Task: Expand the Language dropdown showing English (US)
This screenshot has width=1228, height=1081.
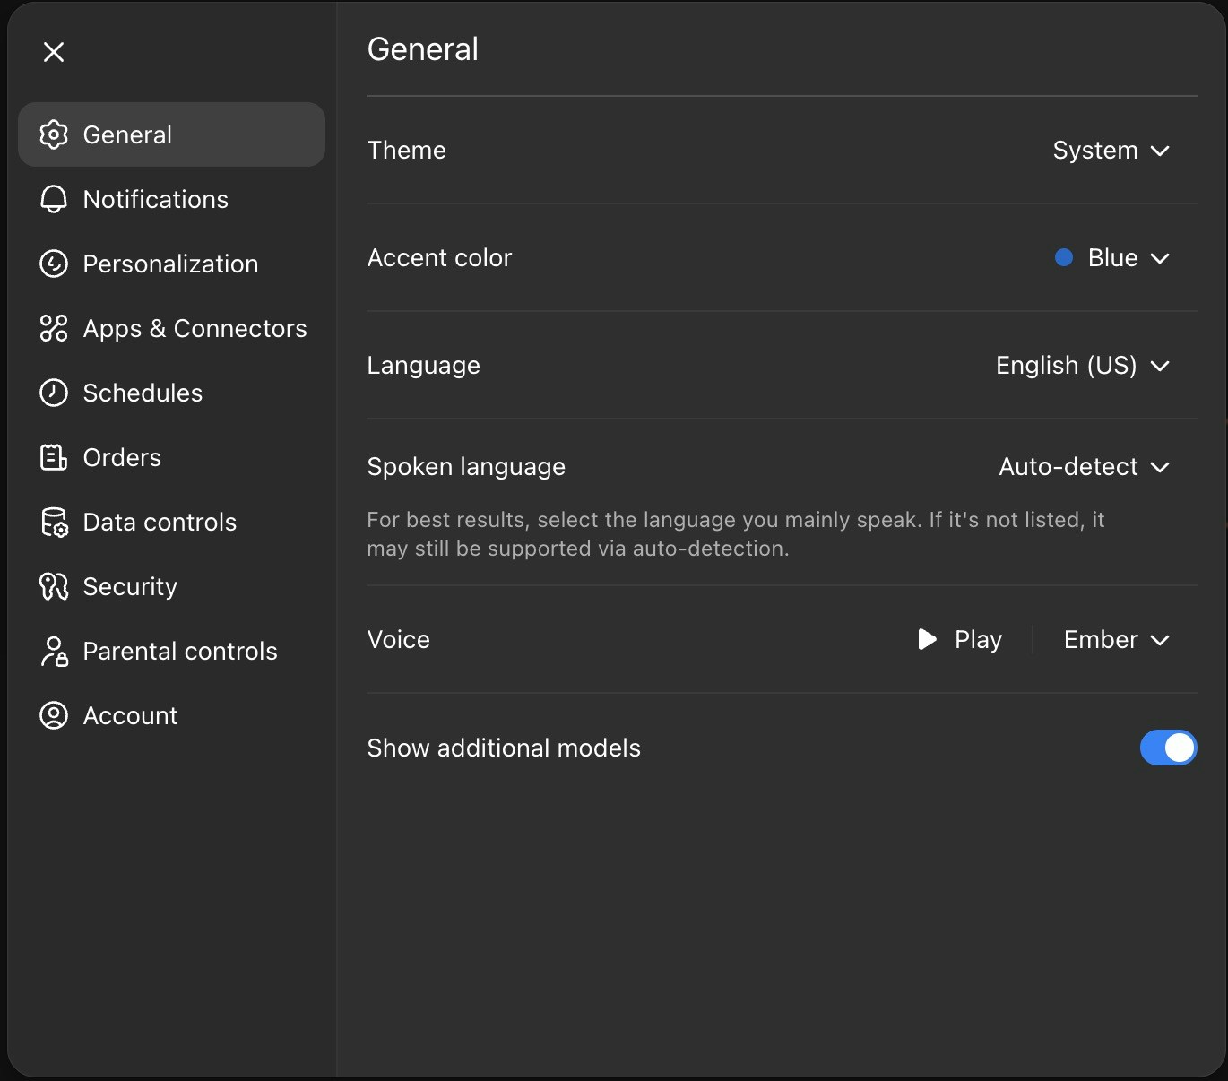Action: 1084,366
